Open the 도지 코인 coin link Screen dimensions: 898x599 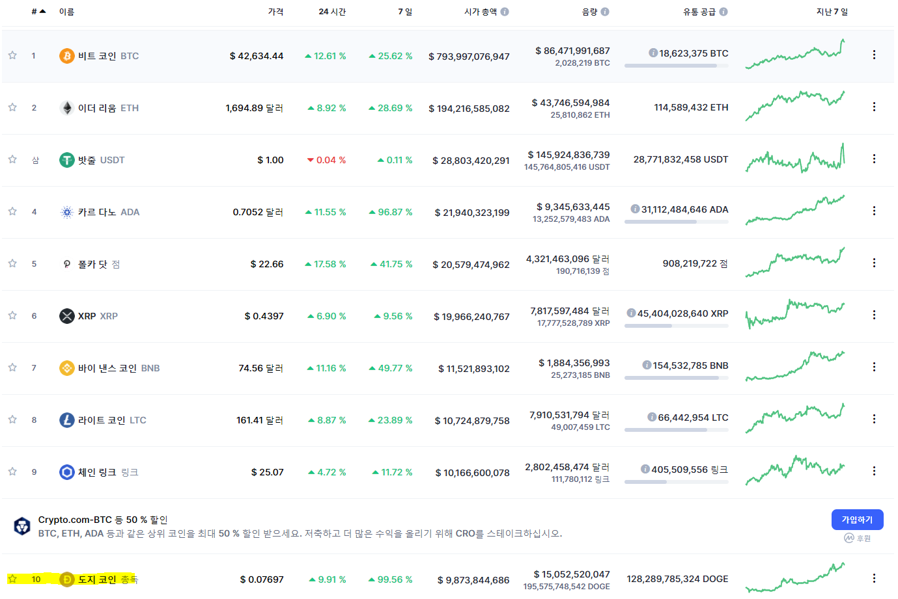[x=108, y=579]
